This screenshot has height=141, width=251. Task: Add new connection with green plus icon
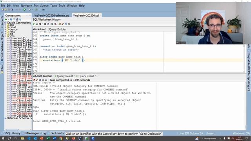click(6, 19)
